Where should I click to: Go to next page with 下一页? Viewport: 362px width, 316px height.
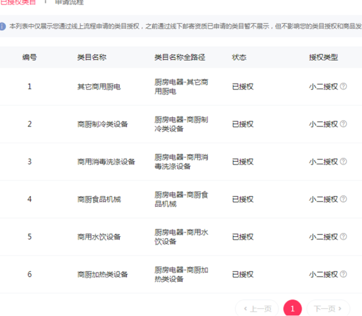[x=328, y=308]
